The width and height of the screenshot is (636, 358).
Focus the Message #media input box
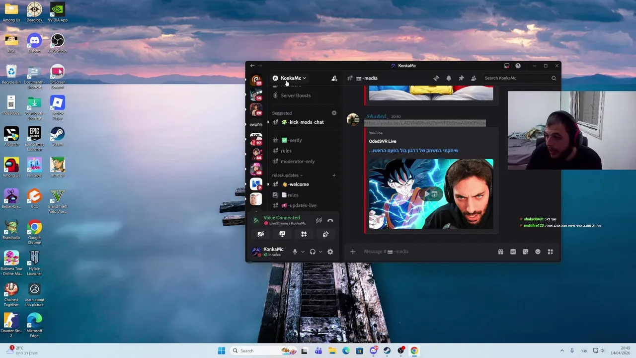pos(427,252)
